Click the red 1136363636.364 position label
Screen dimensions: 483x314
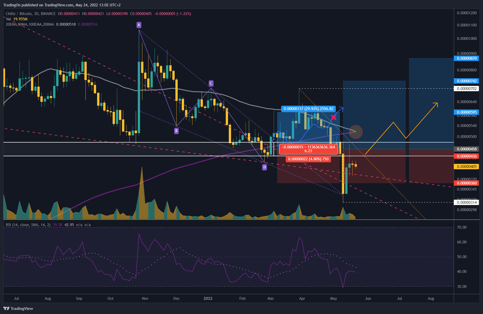coord(308,149)
